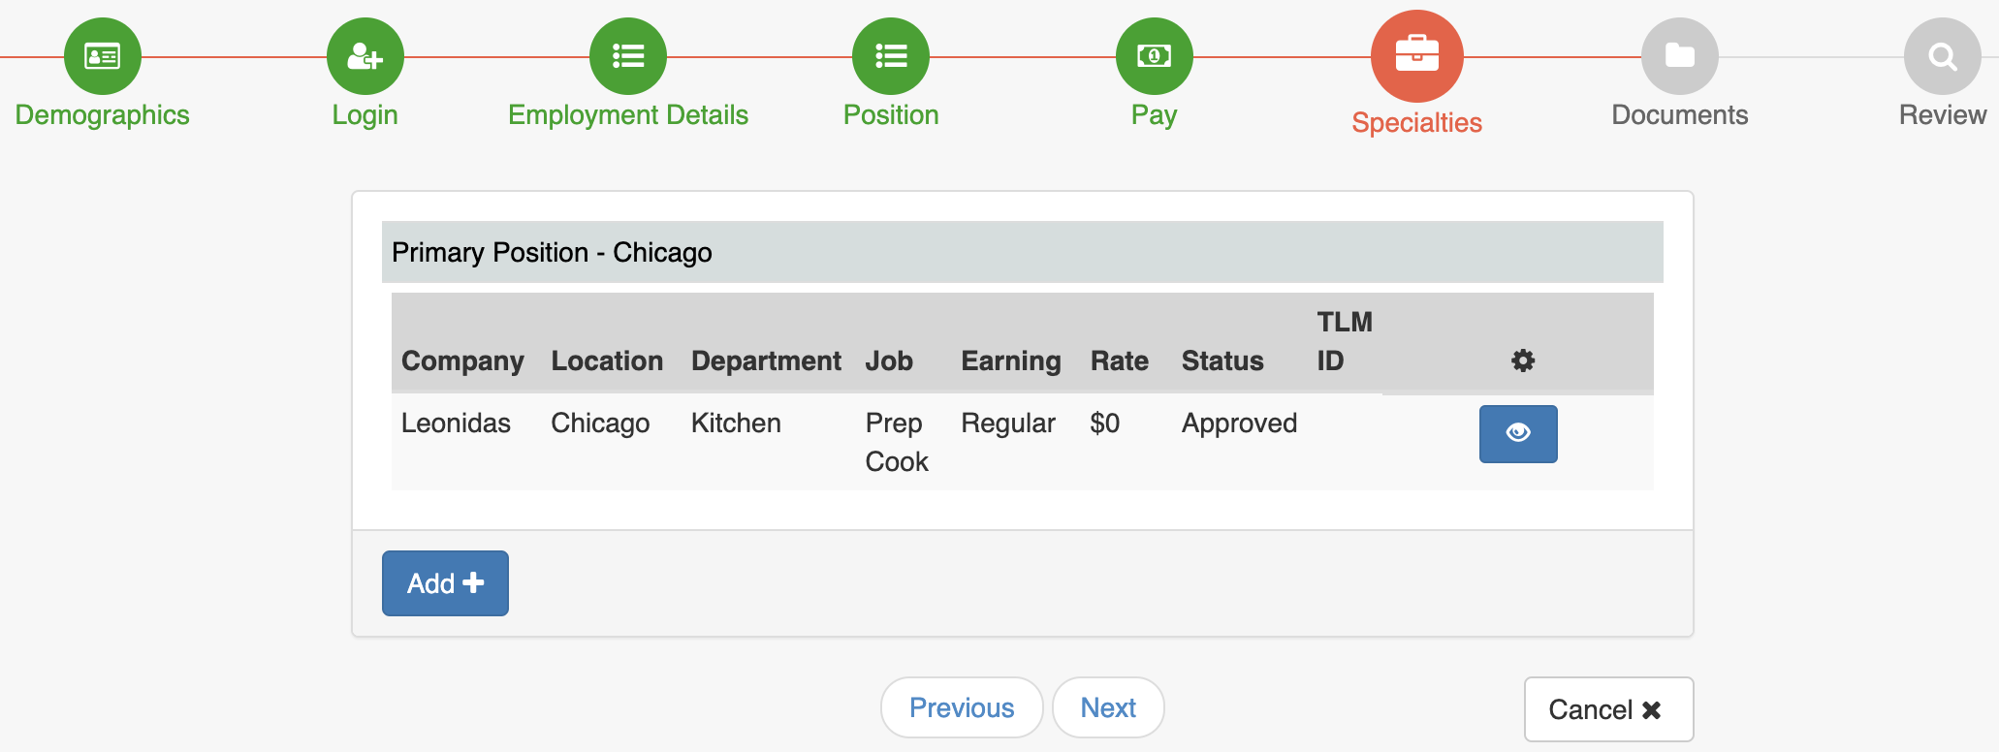
Task: Click the Employment Details list icon
Action: click(627, 55)
